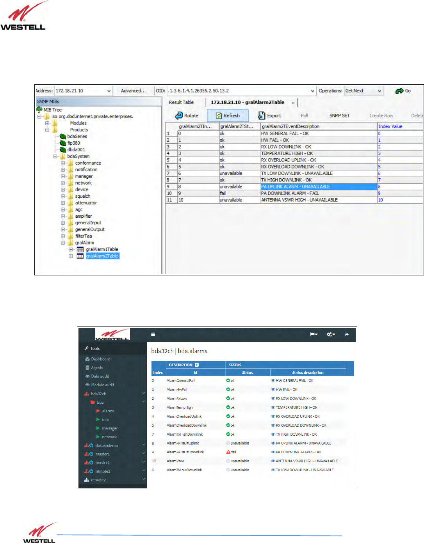Open the Address combo box dropdown
This screenshot has height=543, width=424.
point(109,91)
